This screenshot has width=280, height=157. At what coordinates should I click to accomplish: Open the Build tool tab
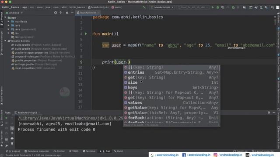118,151
